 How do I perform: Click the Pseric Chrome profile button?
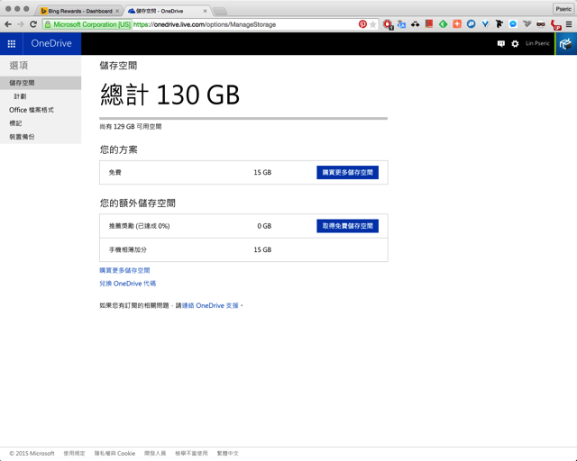pyautogui.click(x=563, y=9)
